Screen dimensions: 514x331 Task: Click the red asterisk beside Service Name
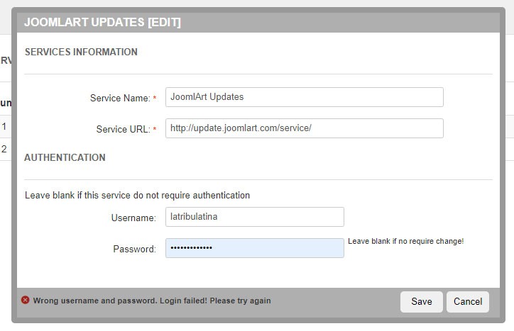tap(155, 99)
